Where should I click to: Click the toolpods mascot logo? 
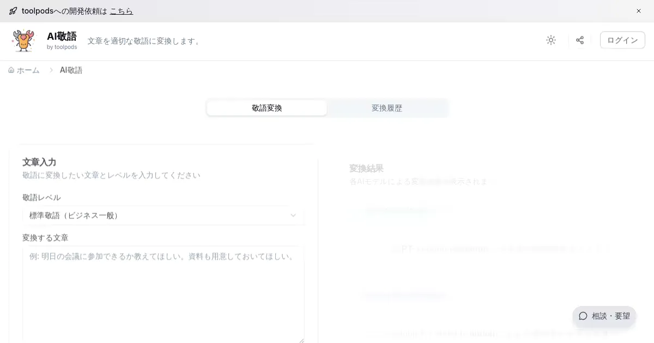(x=23, y=41)
